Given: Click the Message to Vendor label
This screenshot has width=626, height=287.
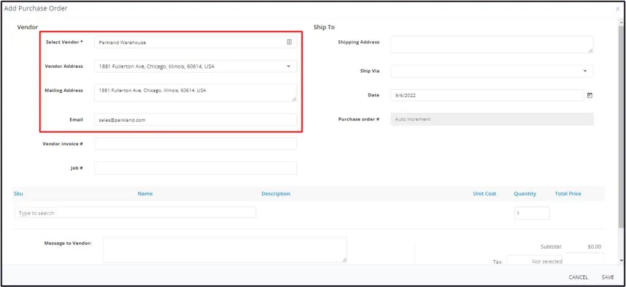Looking at the screenshot, I should 68,243.
